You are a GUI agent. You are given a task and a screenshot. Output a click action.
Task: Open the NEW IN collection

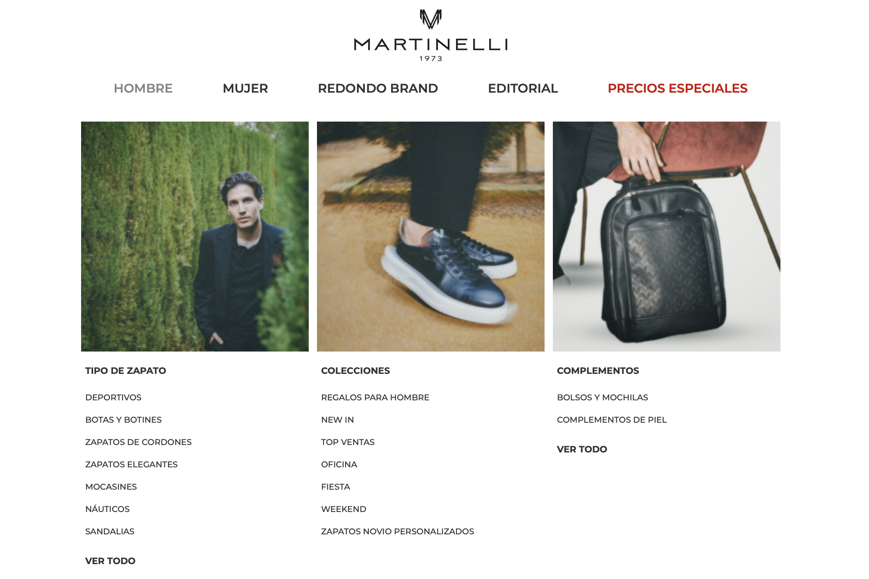pyautogui.click(x=338, y=420)
